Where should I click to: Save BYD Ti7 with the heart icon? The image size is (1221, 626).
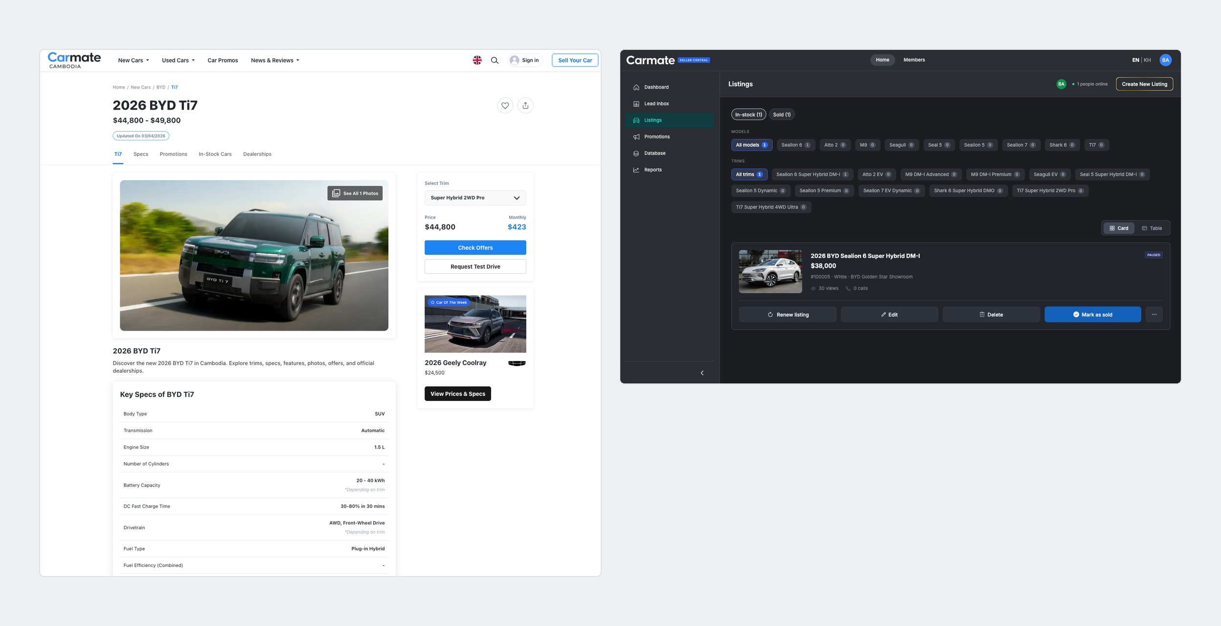tap(505, 105)
